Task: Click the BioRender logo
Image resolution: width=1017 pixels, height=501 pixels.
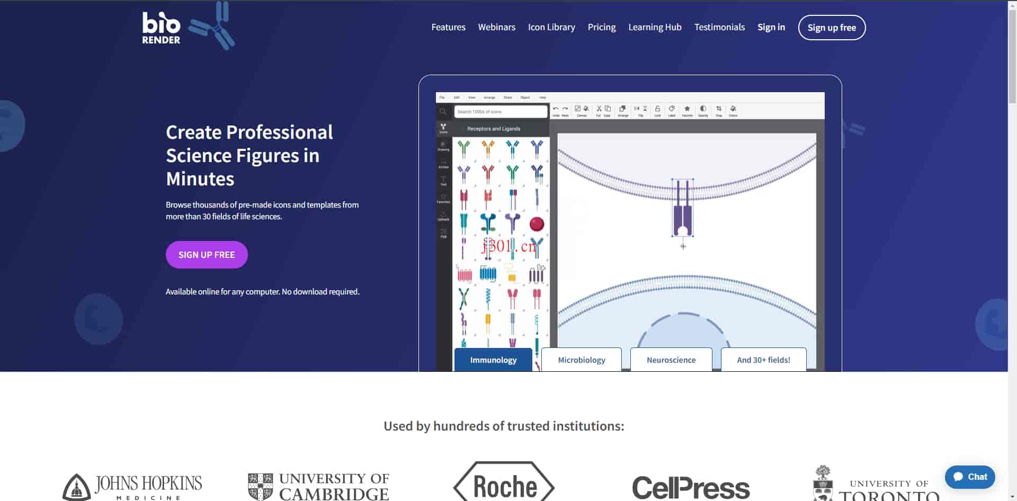Action: point(162,29)
